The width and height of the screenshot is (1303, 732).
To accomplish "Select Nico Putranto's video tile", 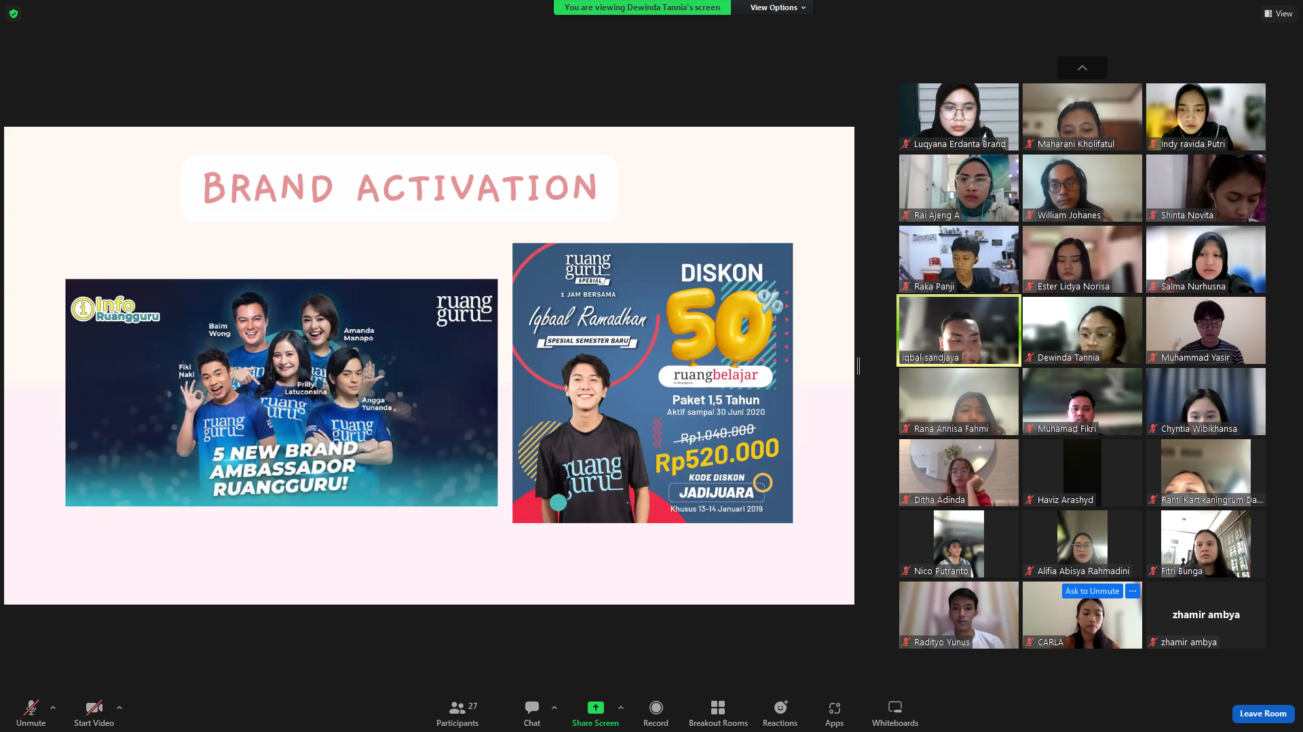I will pos(959,544).
